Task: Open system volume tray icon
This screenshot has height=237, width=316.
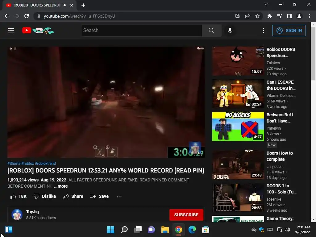Action: click(x=287, y=230)
